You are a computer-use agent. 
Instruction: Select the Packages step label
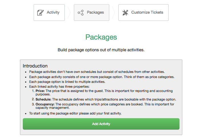click(x=95, y=13)
